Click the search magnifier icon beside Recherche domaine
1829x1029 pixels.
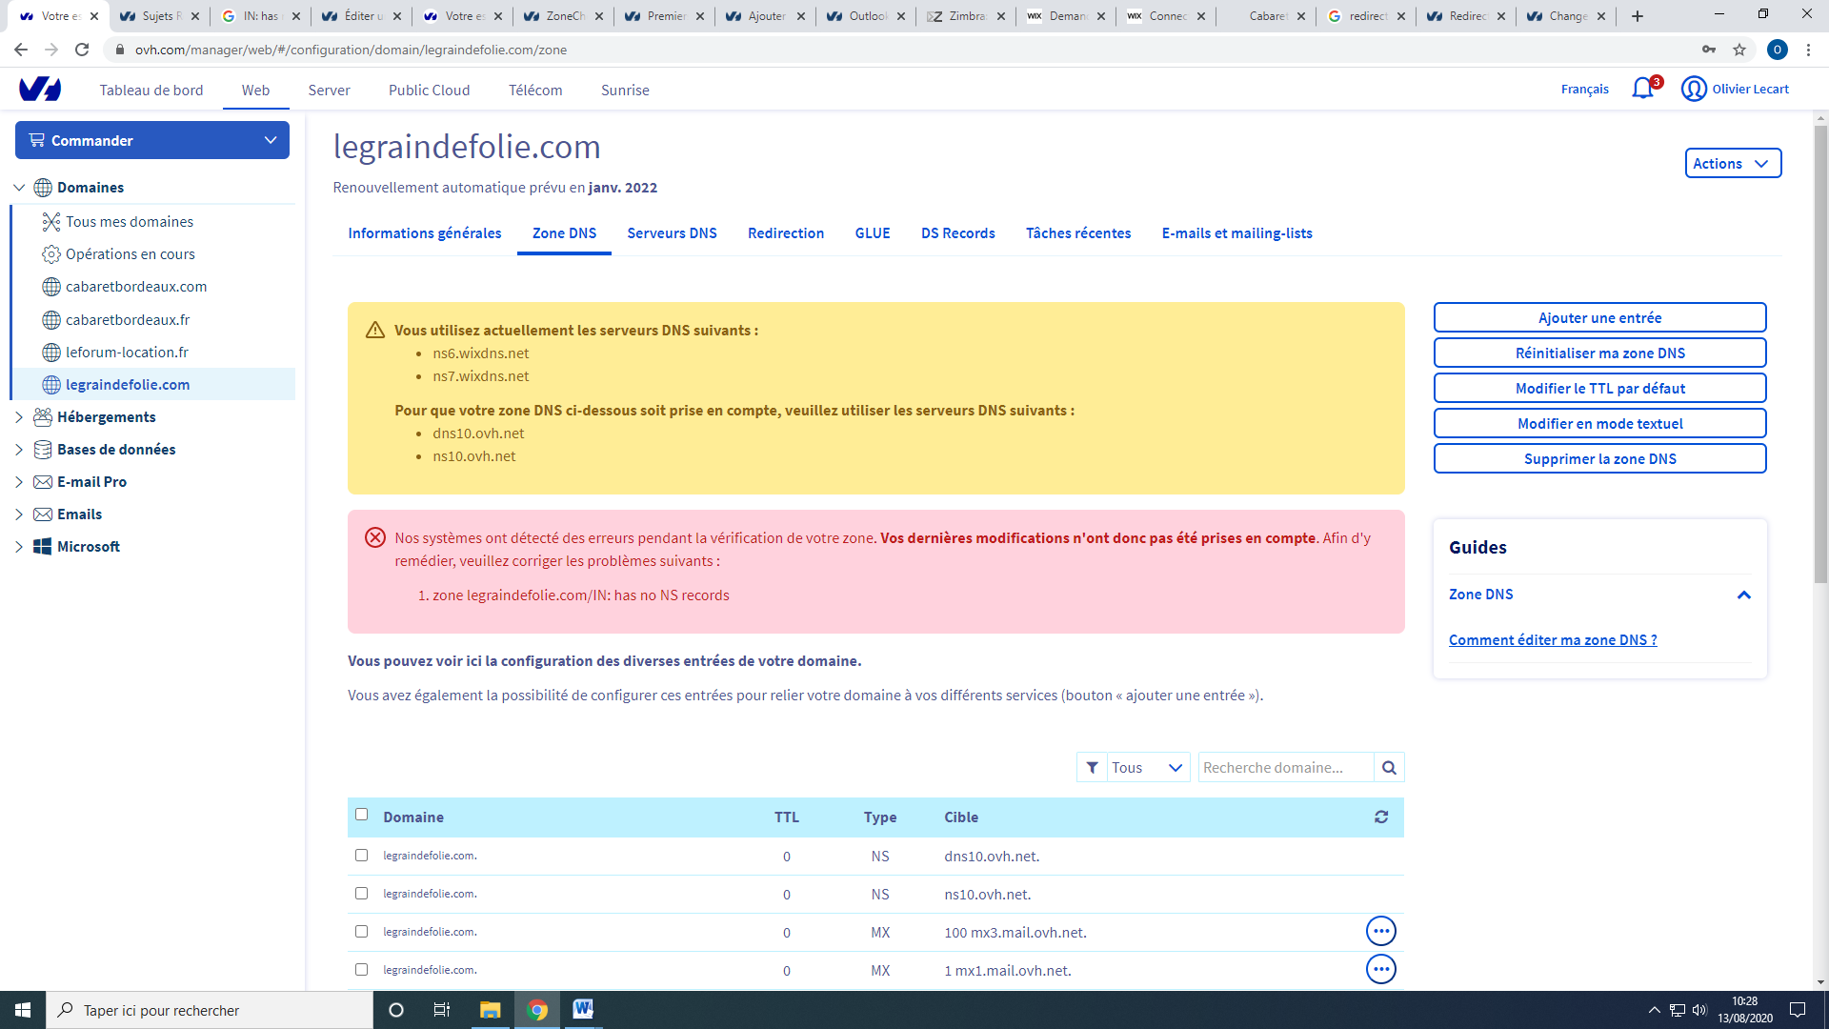pos(1389,768)
